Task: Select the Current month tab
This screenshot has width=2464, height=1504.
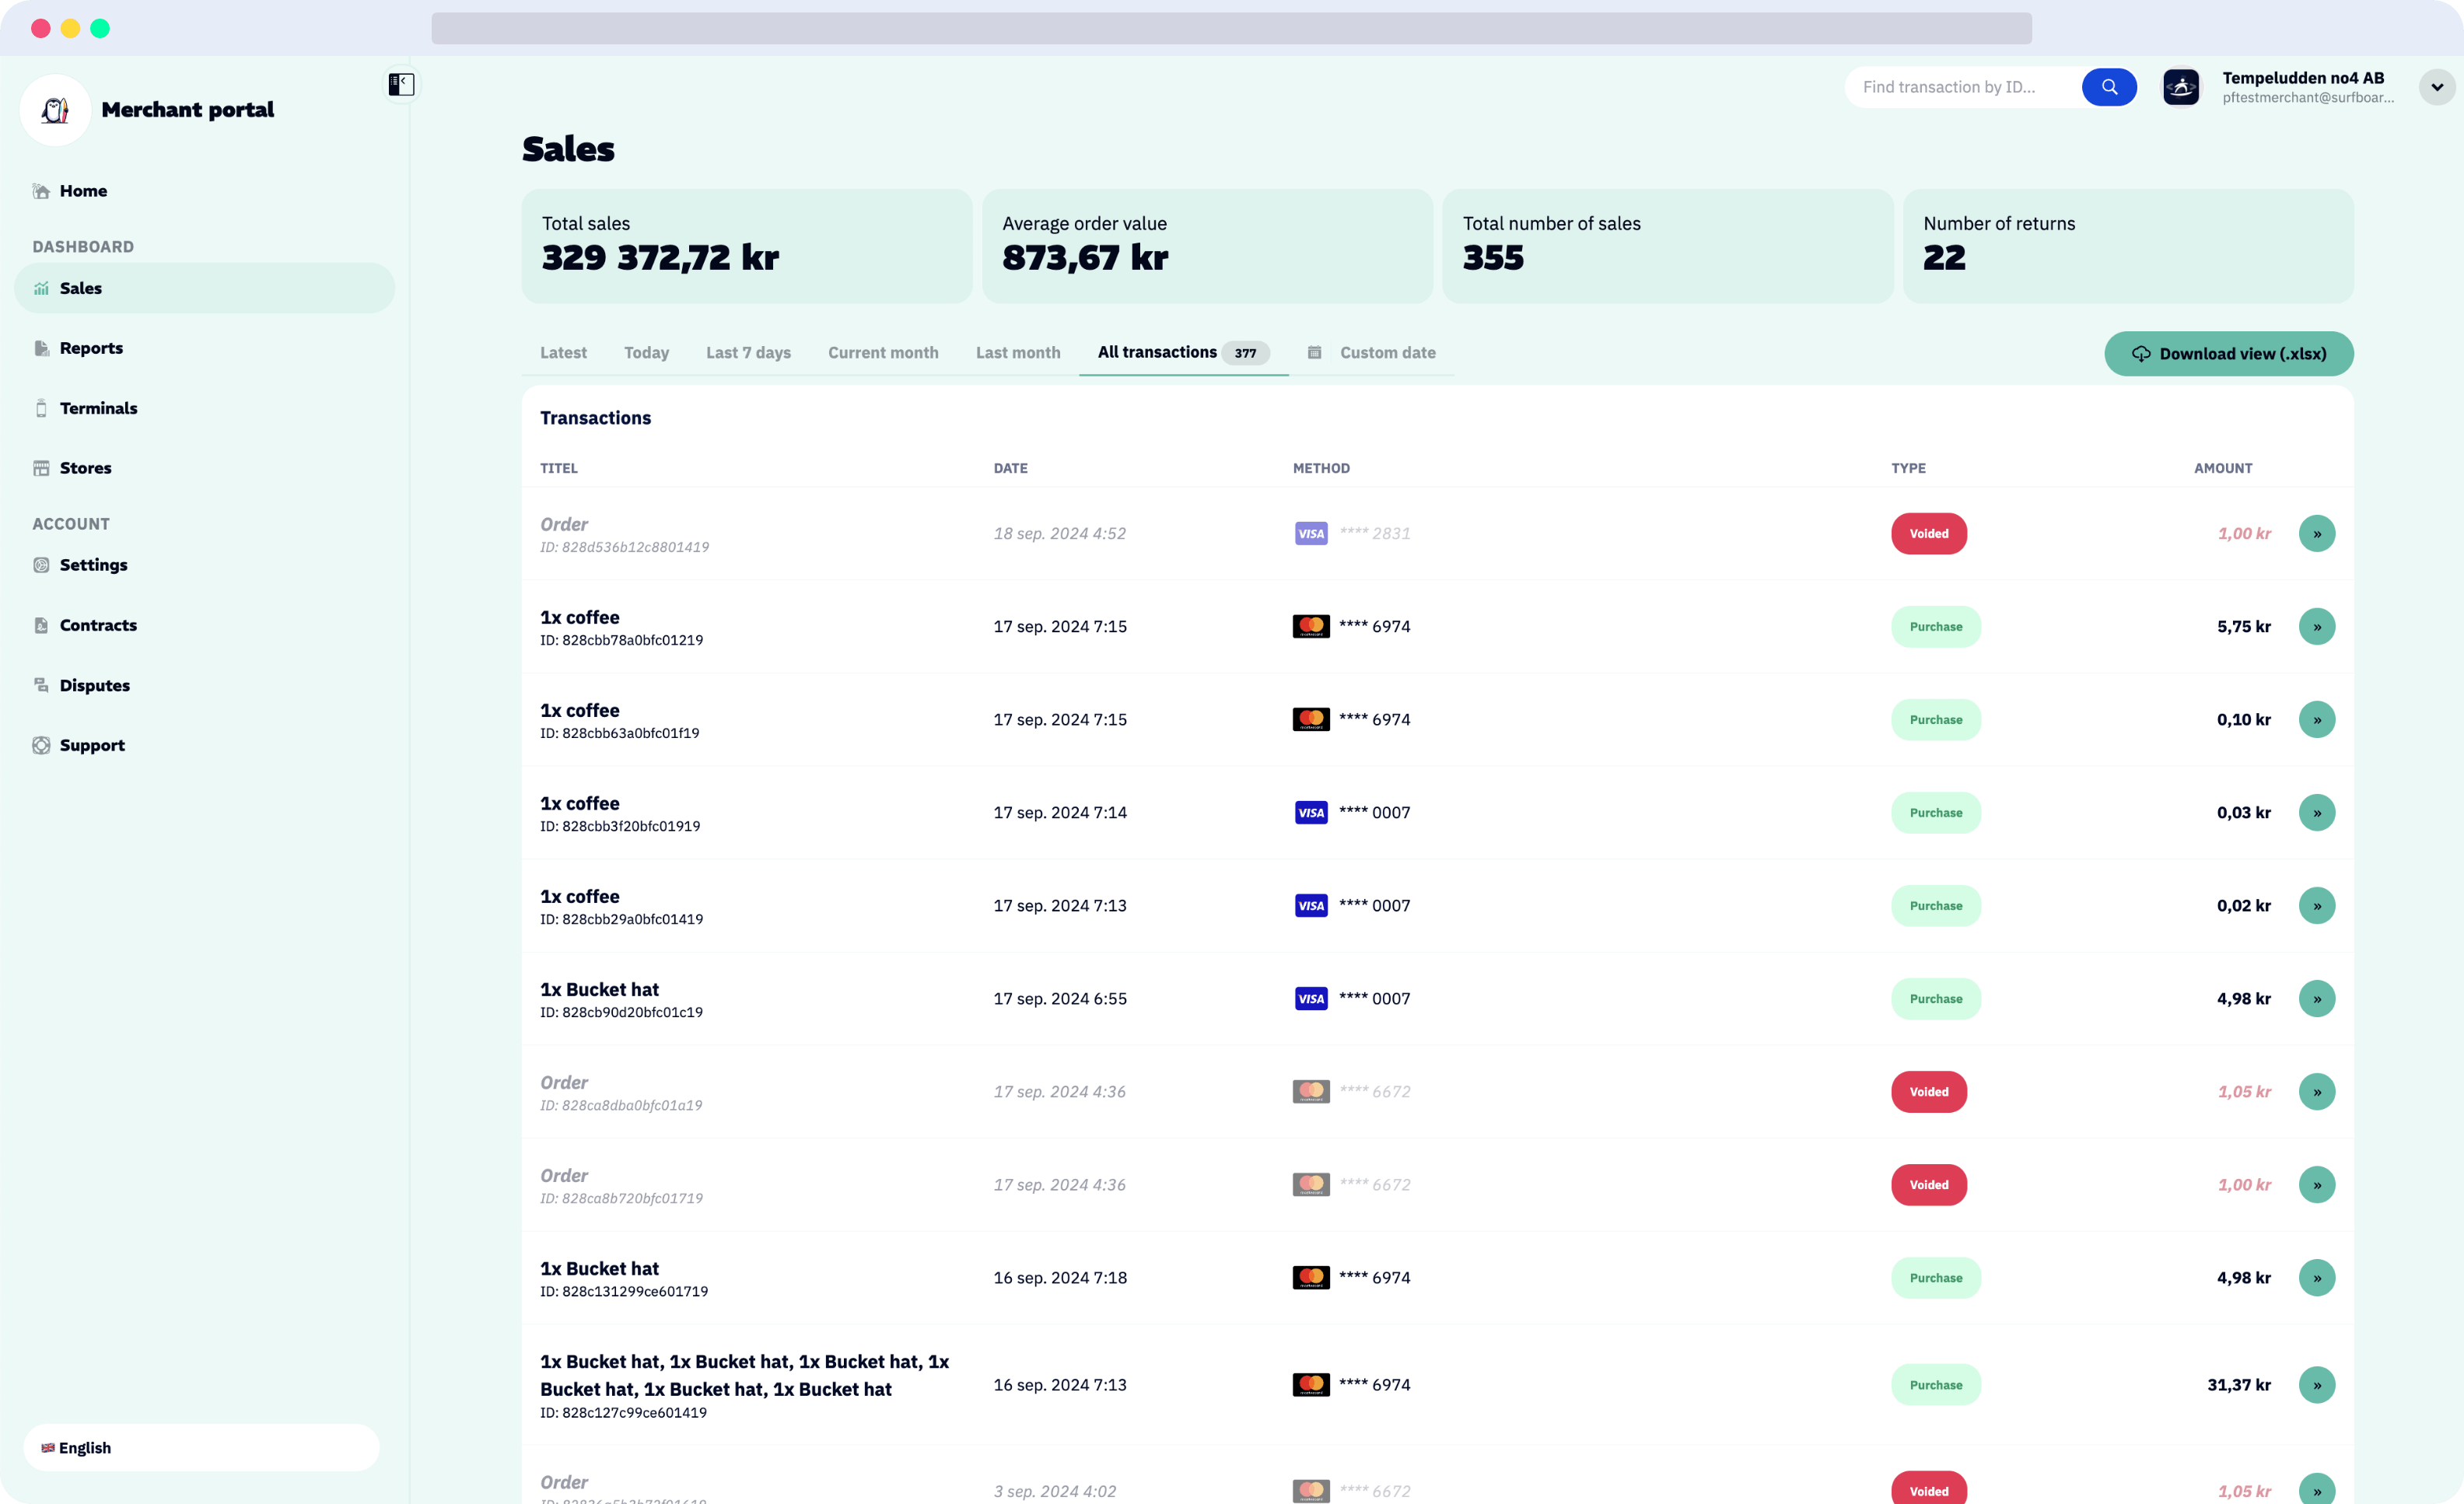Action: tap(883, 352)
